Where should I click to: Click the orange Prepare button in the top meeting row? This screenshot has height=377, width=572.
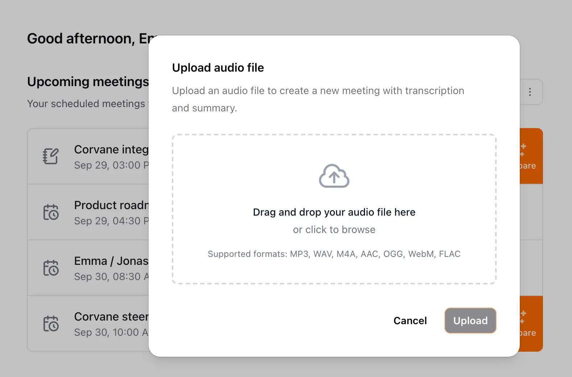point(531,156)
